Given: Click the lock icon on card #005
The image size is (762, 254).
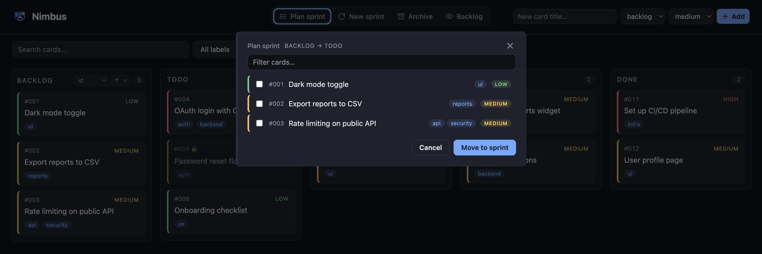Looking at the screenshot, I should pos(194,149).
